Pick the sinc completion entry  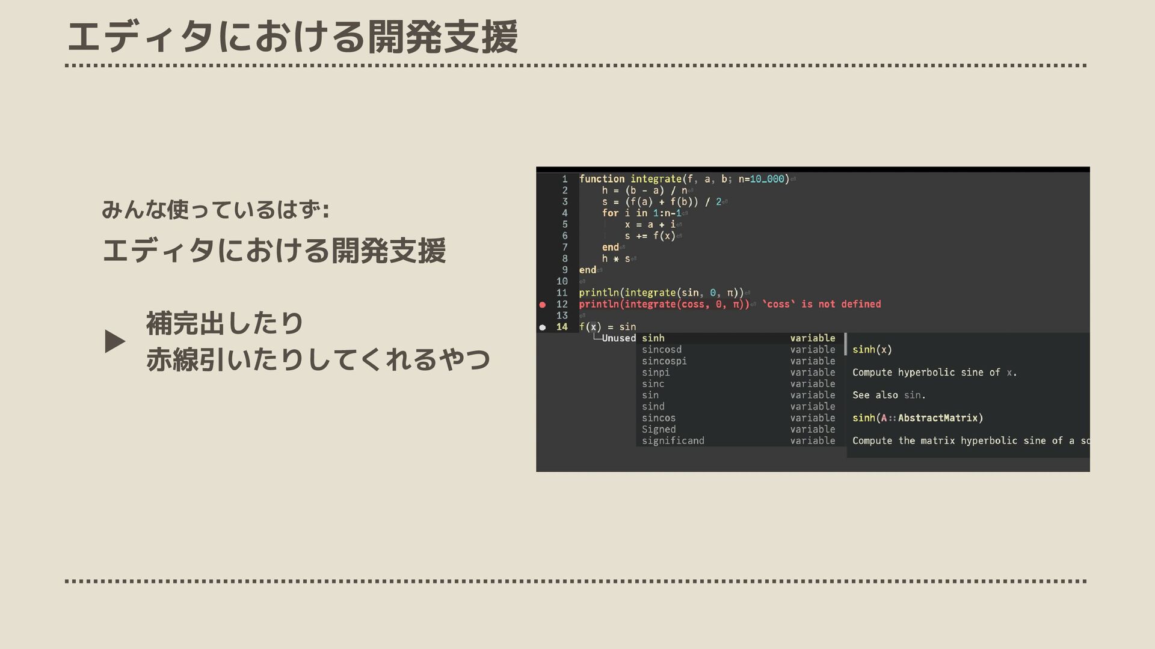653,384
